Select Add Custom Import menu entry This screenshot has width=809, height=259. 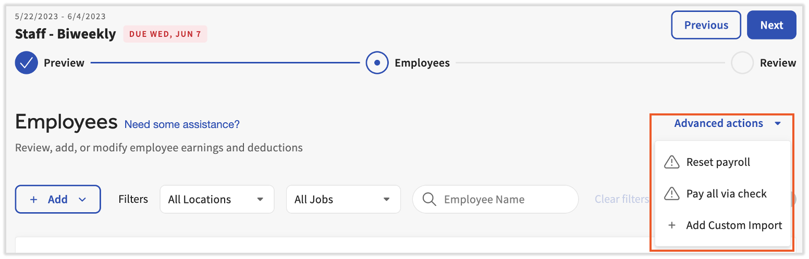click(x=734, y=225)
